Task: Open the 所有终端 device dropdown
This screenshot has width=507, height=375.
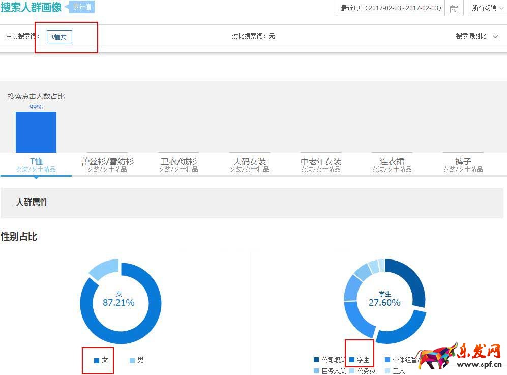Action: pos(486,8)
